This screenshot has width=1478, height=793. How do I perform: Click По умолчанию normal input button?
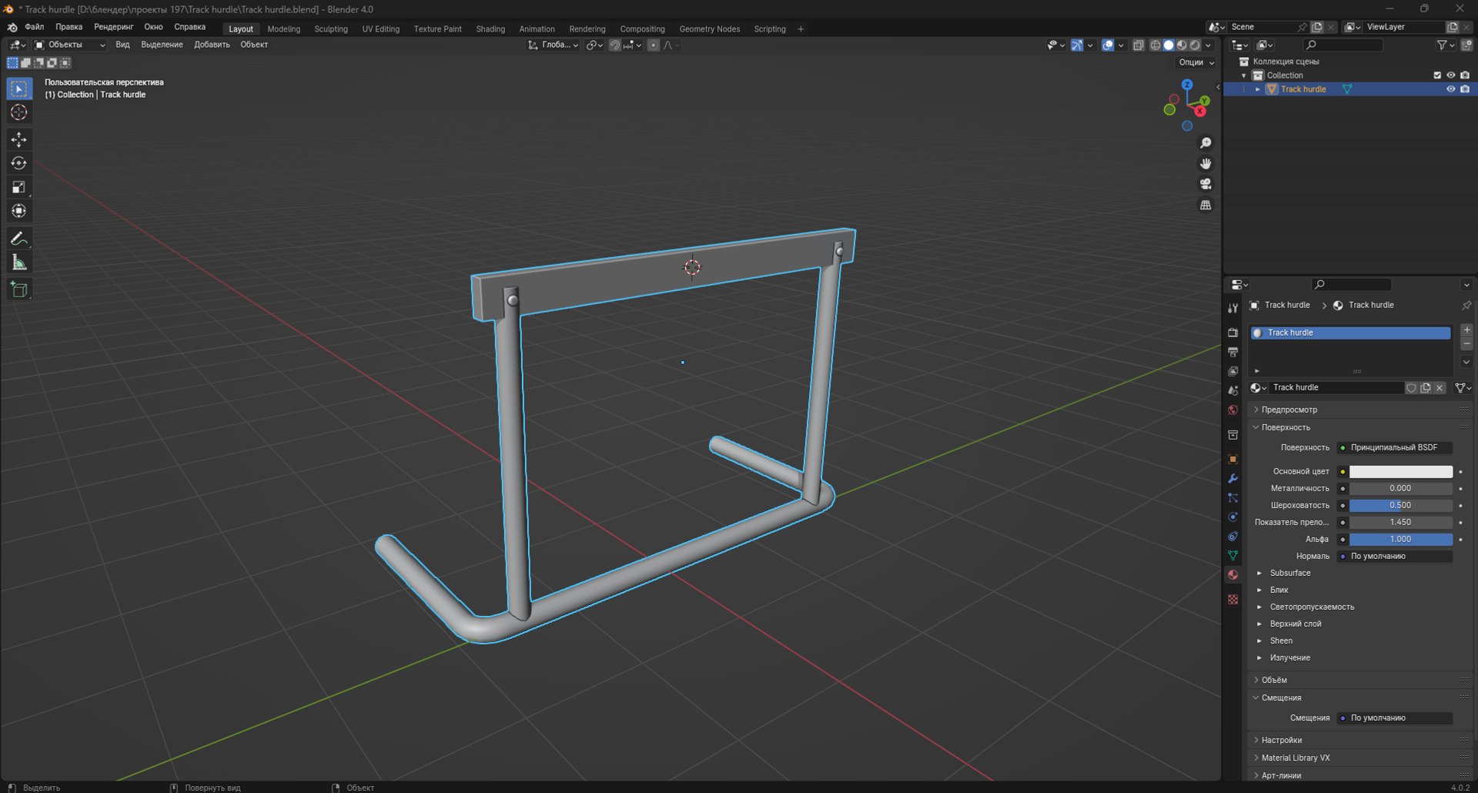(1394, 556)
